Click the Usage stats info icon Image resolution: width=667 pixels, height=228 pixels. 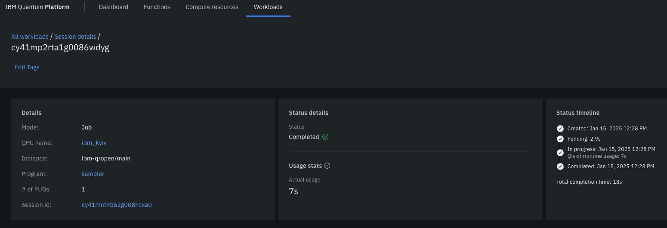(x=327, y=166)
